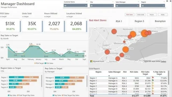Click the Grid Report vertical scrollbar
This screenshot has height=97, width=172.
tap(169, 78)
